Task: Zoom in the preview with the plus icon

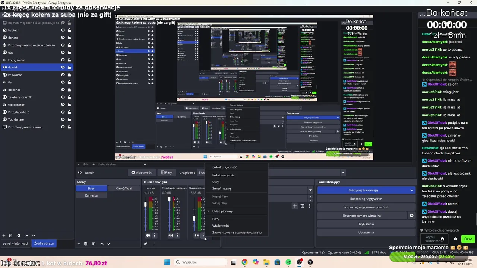Action: (x=93, y=164)
